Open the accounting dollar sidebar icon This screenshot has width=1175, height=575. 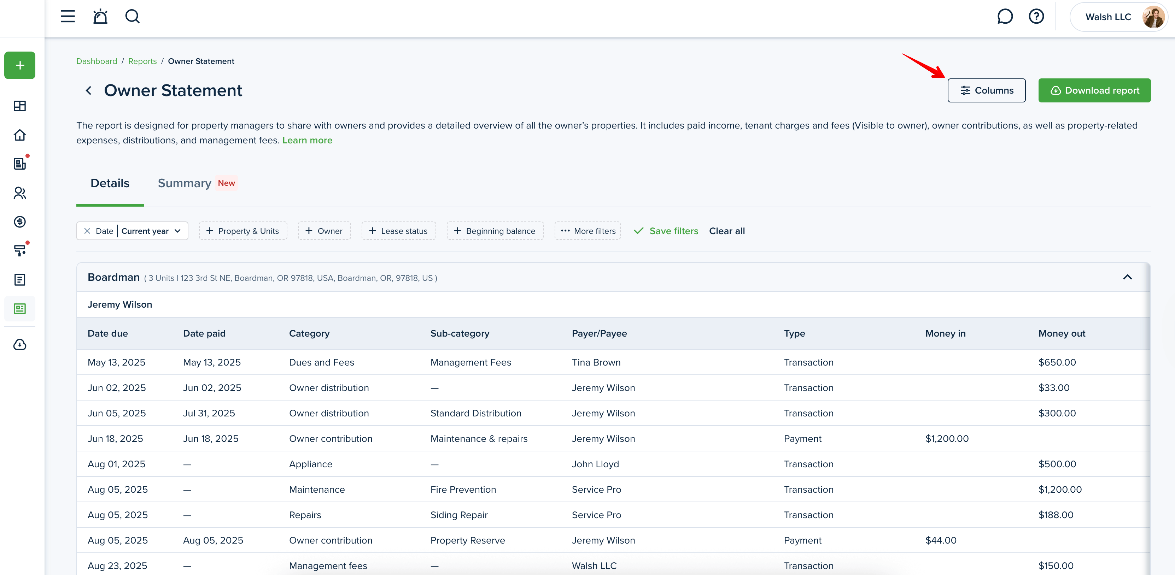[19, 222]
